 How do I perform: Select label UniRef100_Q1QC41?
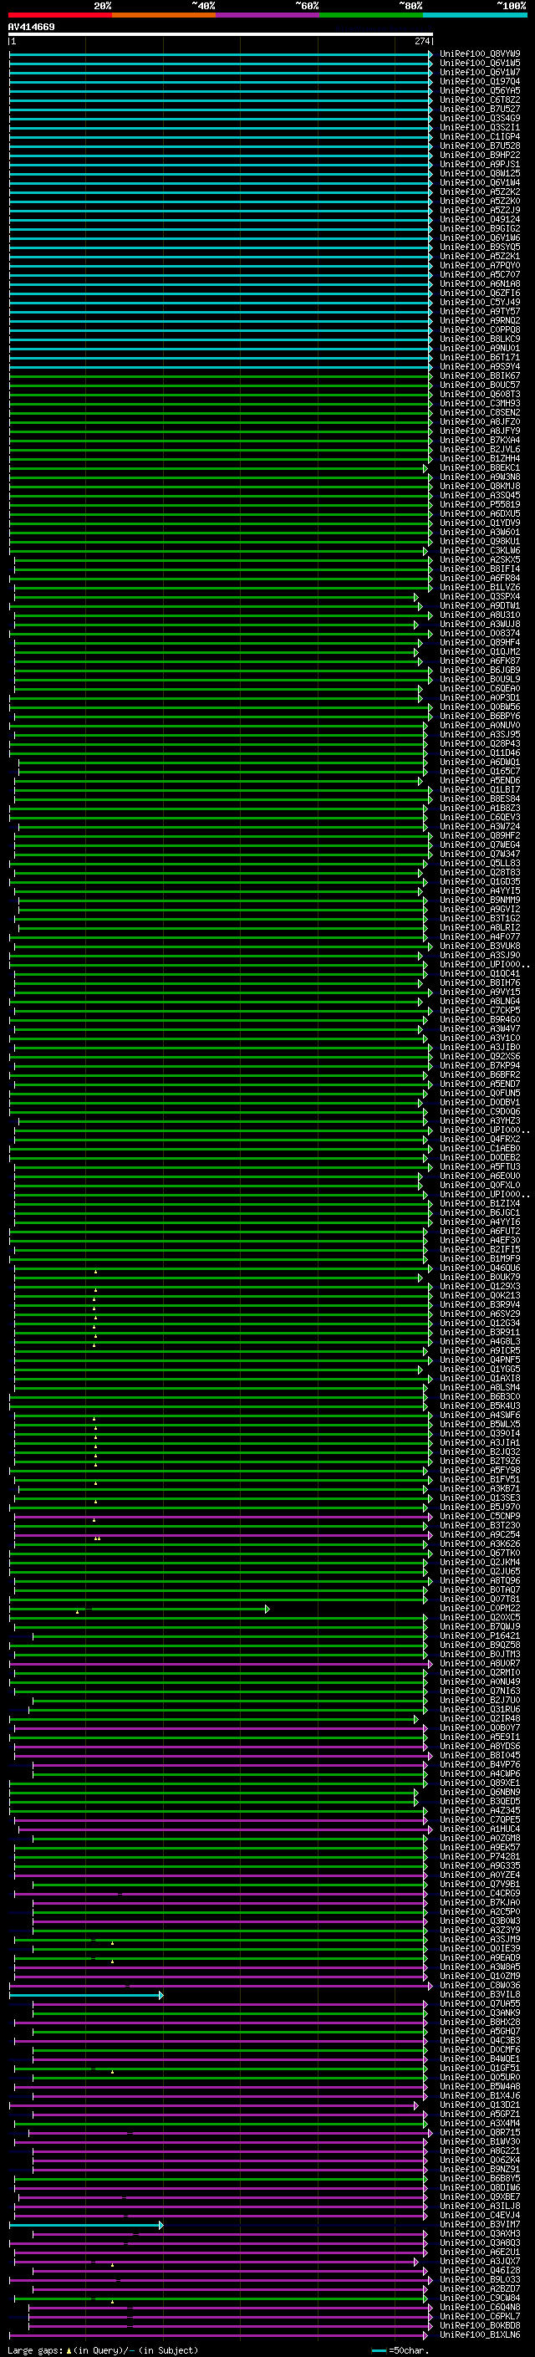coord(480,973)
